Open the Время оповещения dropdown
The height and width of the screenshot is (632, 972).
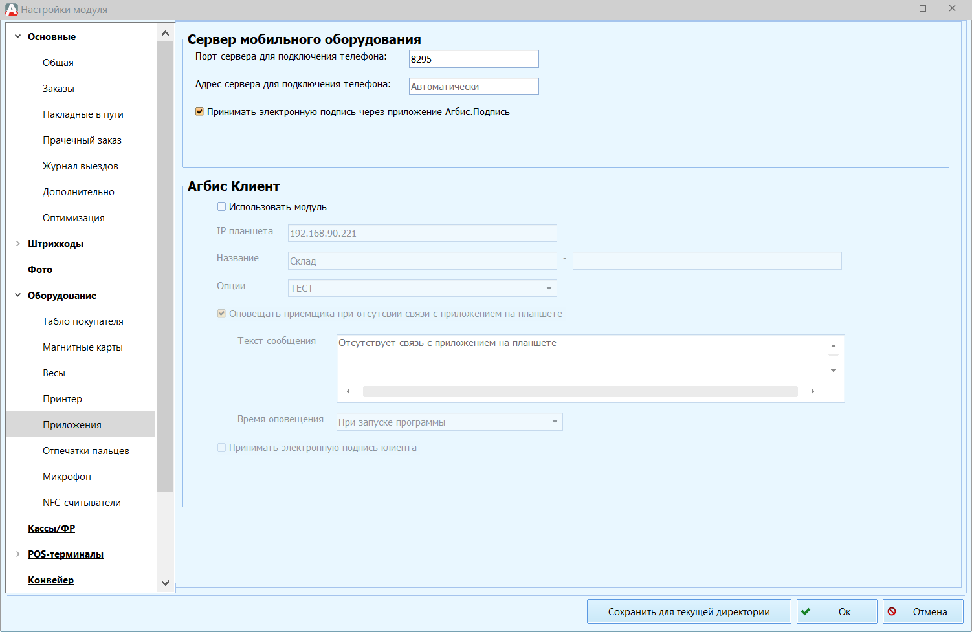coord(449,422)
